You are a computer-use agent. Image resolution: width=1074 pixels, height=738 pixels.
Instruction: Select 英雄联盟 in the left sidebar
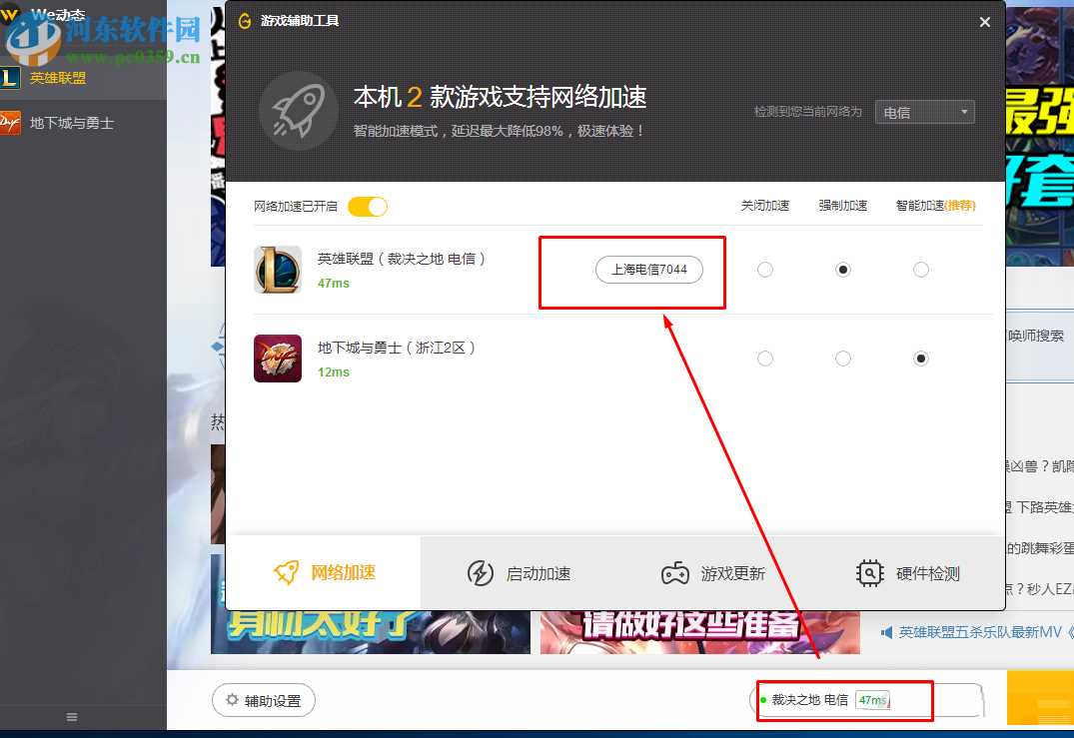[x=60, y=78]
